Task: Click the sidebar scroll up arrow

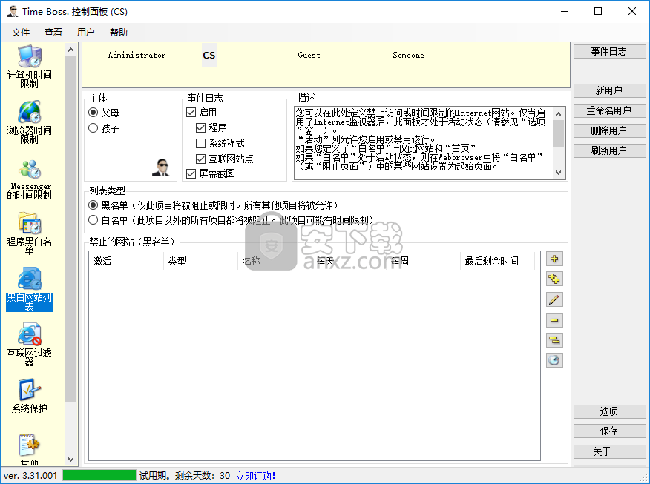Action: (x=71, y=50)
